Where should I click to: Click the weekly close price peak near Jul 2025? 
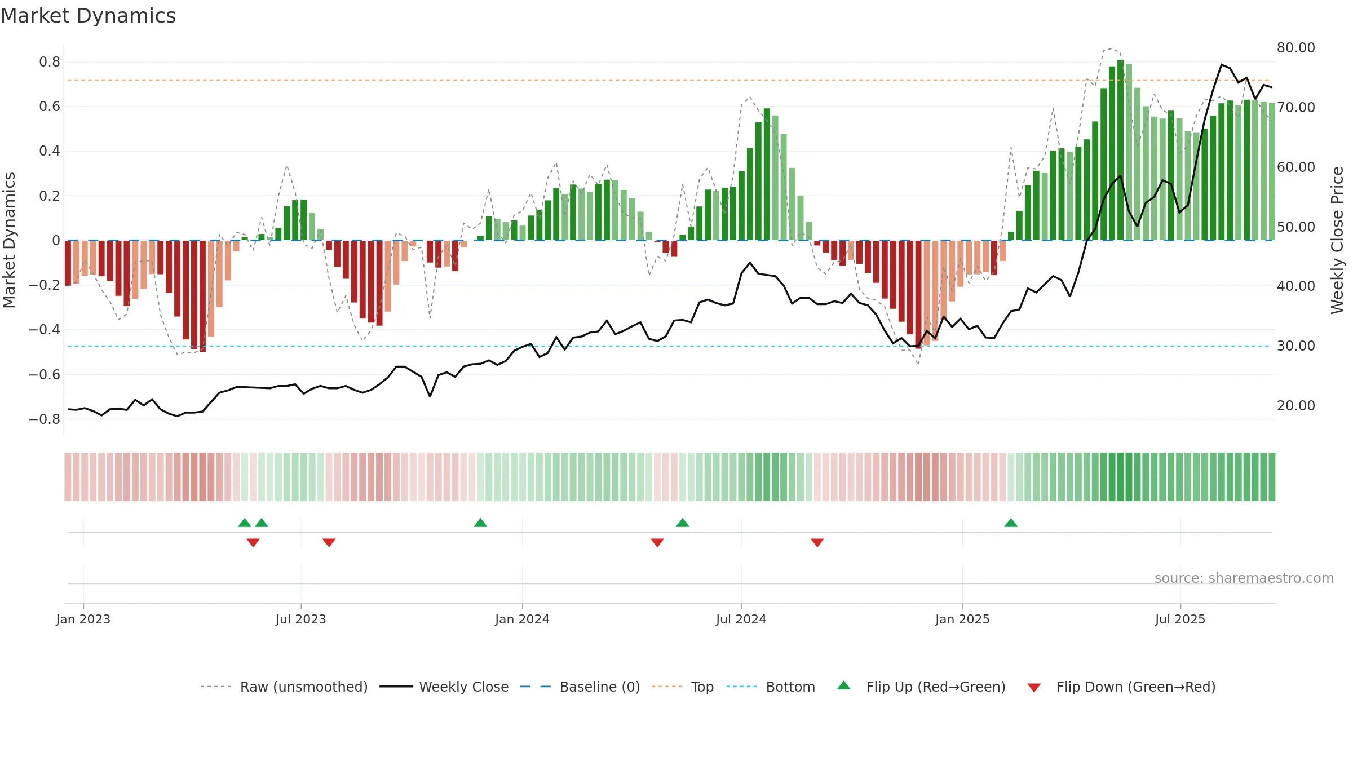[1222, 65]
